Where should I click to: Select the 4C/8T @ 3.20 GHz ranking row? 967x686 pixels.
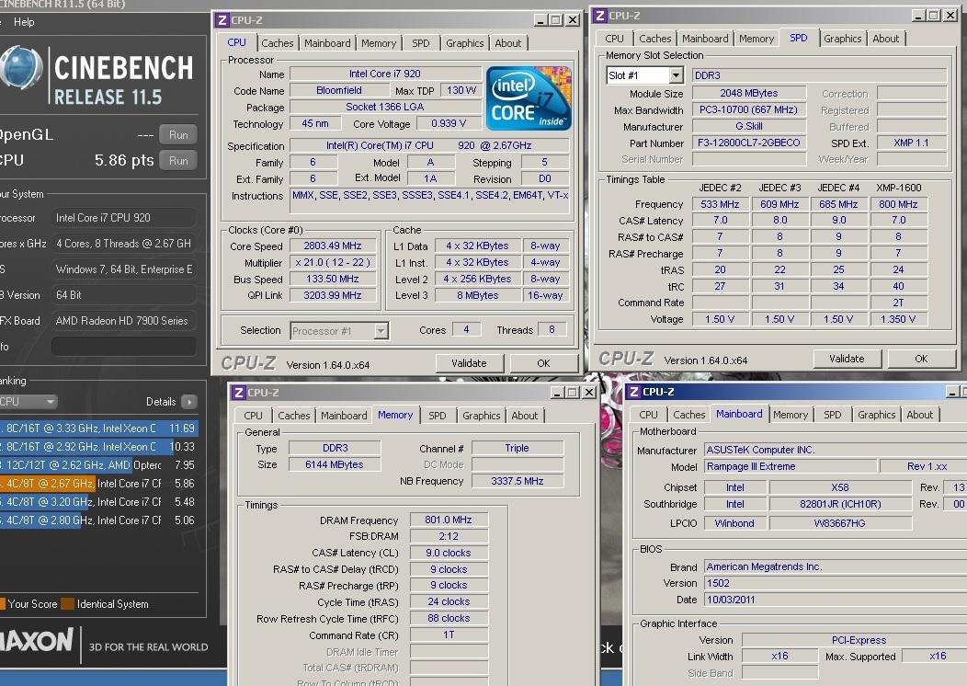point(98,502)
